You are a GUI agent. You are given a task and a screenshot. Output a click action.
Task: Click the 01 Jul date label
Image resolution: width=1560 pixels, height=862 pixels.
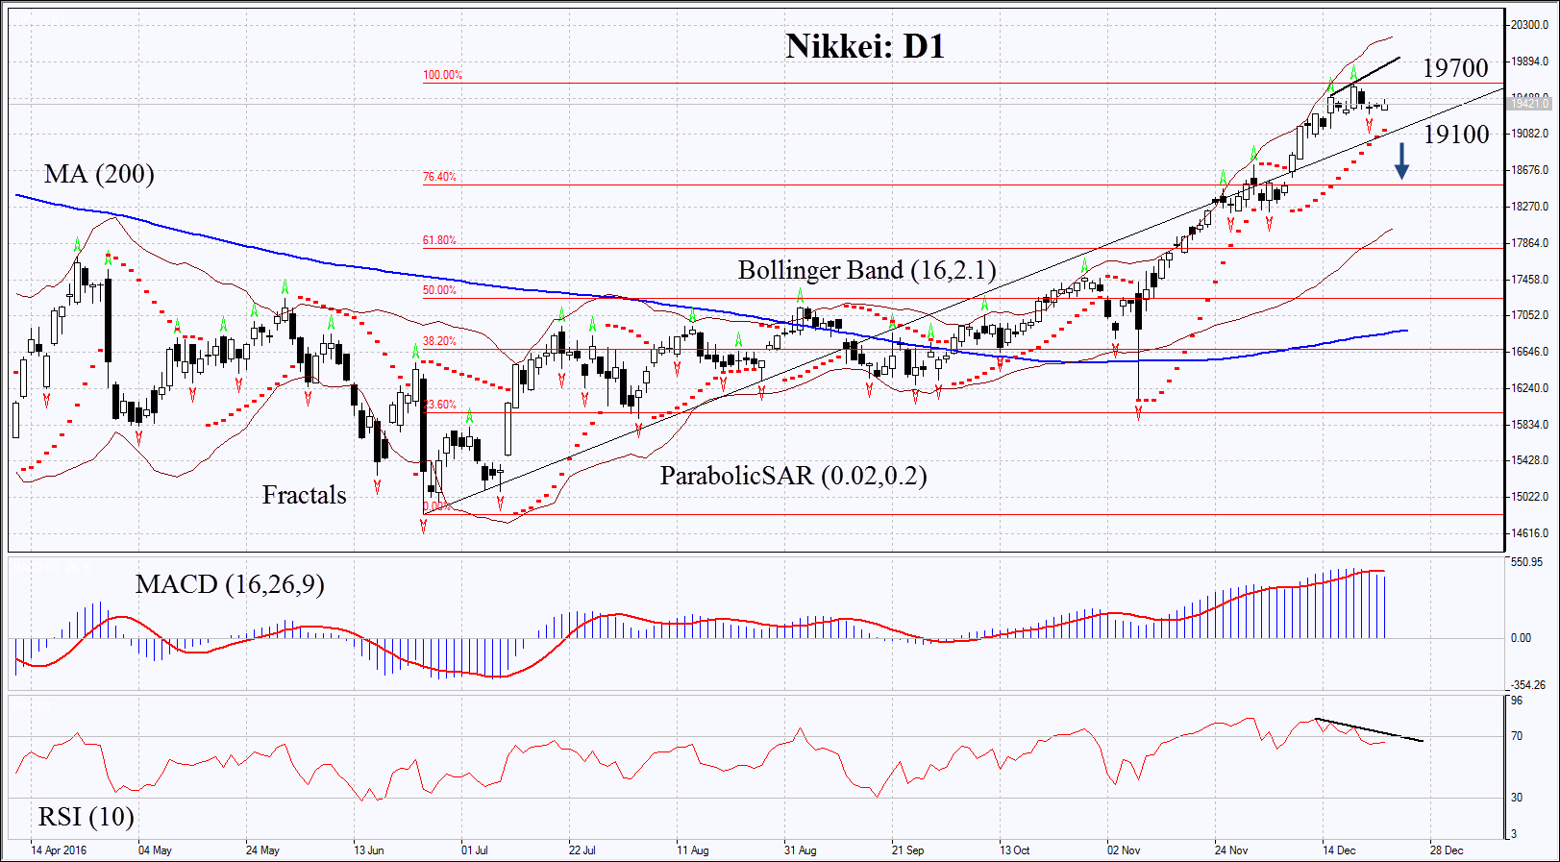point(475,850)
